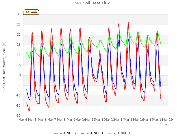The image size is (185, 139).
Task: Click the Time x-axis label
Action: click(163, 124)
